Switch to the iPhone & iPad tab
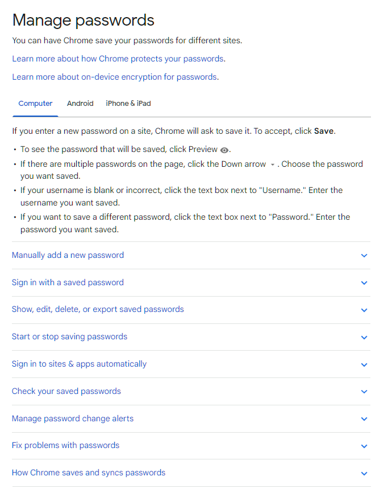The width and height of the screenshot is (388, 501). click(x=128, y=104)
